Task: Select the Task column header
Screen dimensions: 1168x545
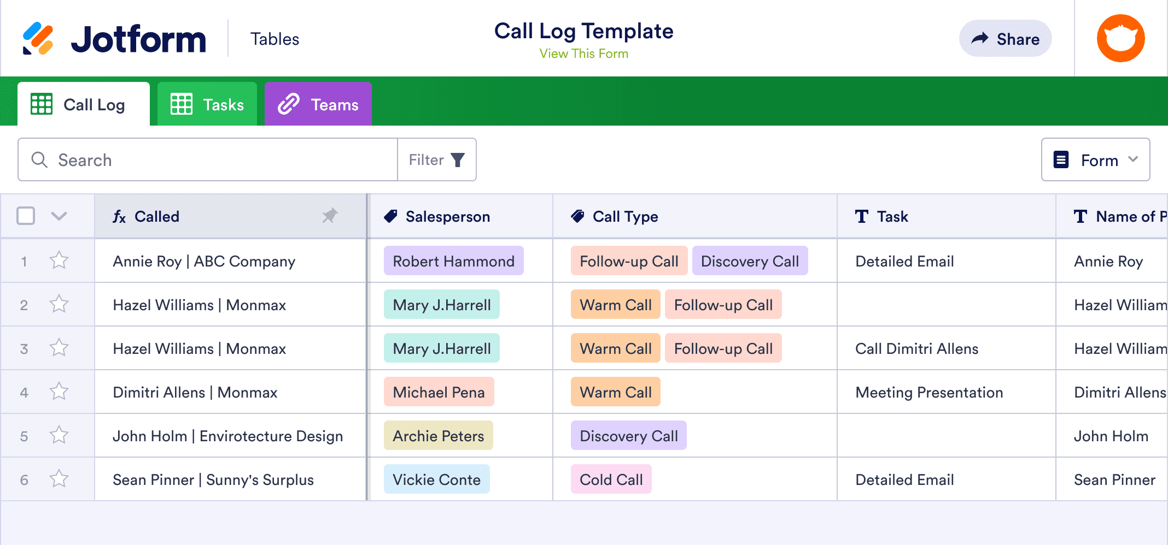Action: [947, 216]
